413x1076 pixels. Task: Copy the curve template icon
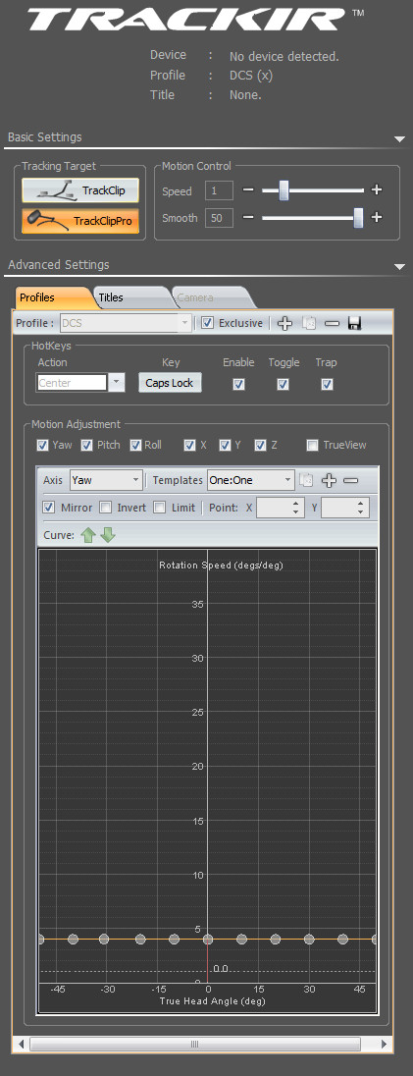(307, 480)
